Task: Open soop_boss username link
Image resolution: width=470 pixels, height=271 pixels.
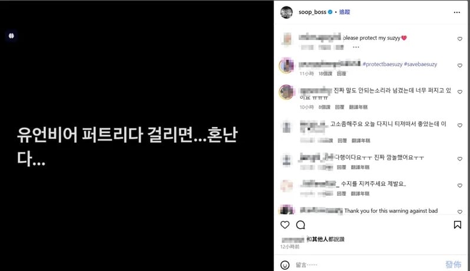Action: click(312, 12)
